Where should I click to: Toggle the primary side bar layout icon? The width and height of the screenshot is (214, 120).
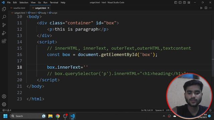point(176,2)
